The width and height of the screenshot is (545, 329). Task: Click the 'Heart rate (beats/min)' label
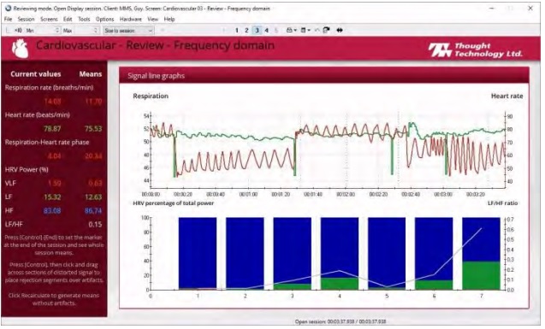pos(37,115)
